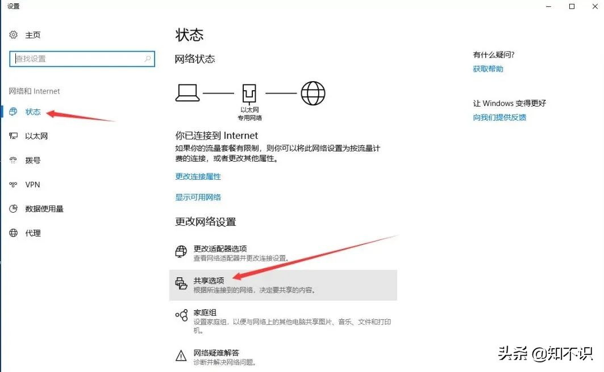Click the Internet globe in the status diagram
Image resolution: width=604 pixels, height=372 pixels.
pos(313,92)
